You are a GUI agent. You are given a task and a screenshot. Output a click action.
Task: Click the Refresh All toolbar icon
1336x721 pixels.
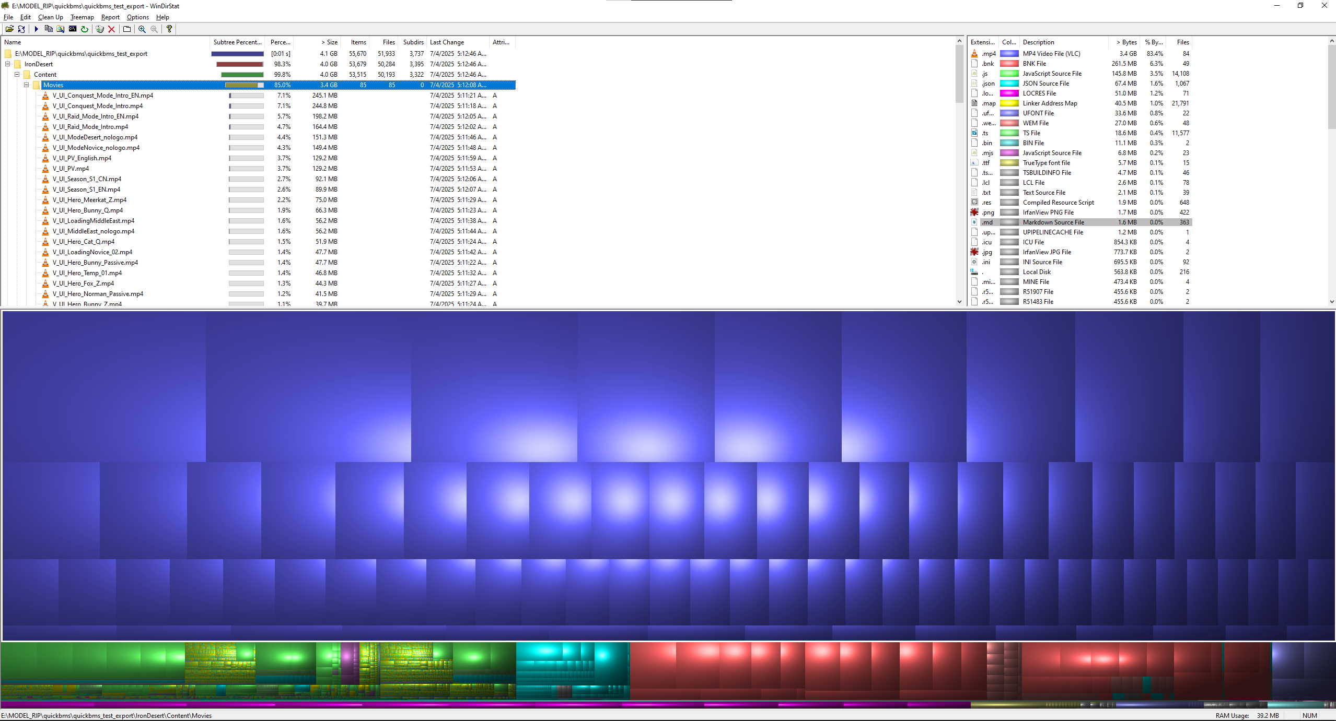(21, 29)
